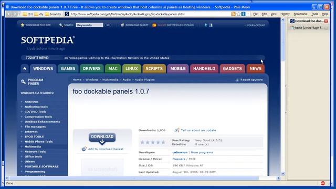Select the Mobile tab
The height and width of the screenshot is (189, 336).
pyautogui.click(x=178, y=69)
